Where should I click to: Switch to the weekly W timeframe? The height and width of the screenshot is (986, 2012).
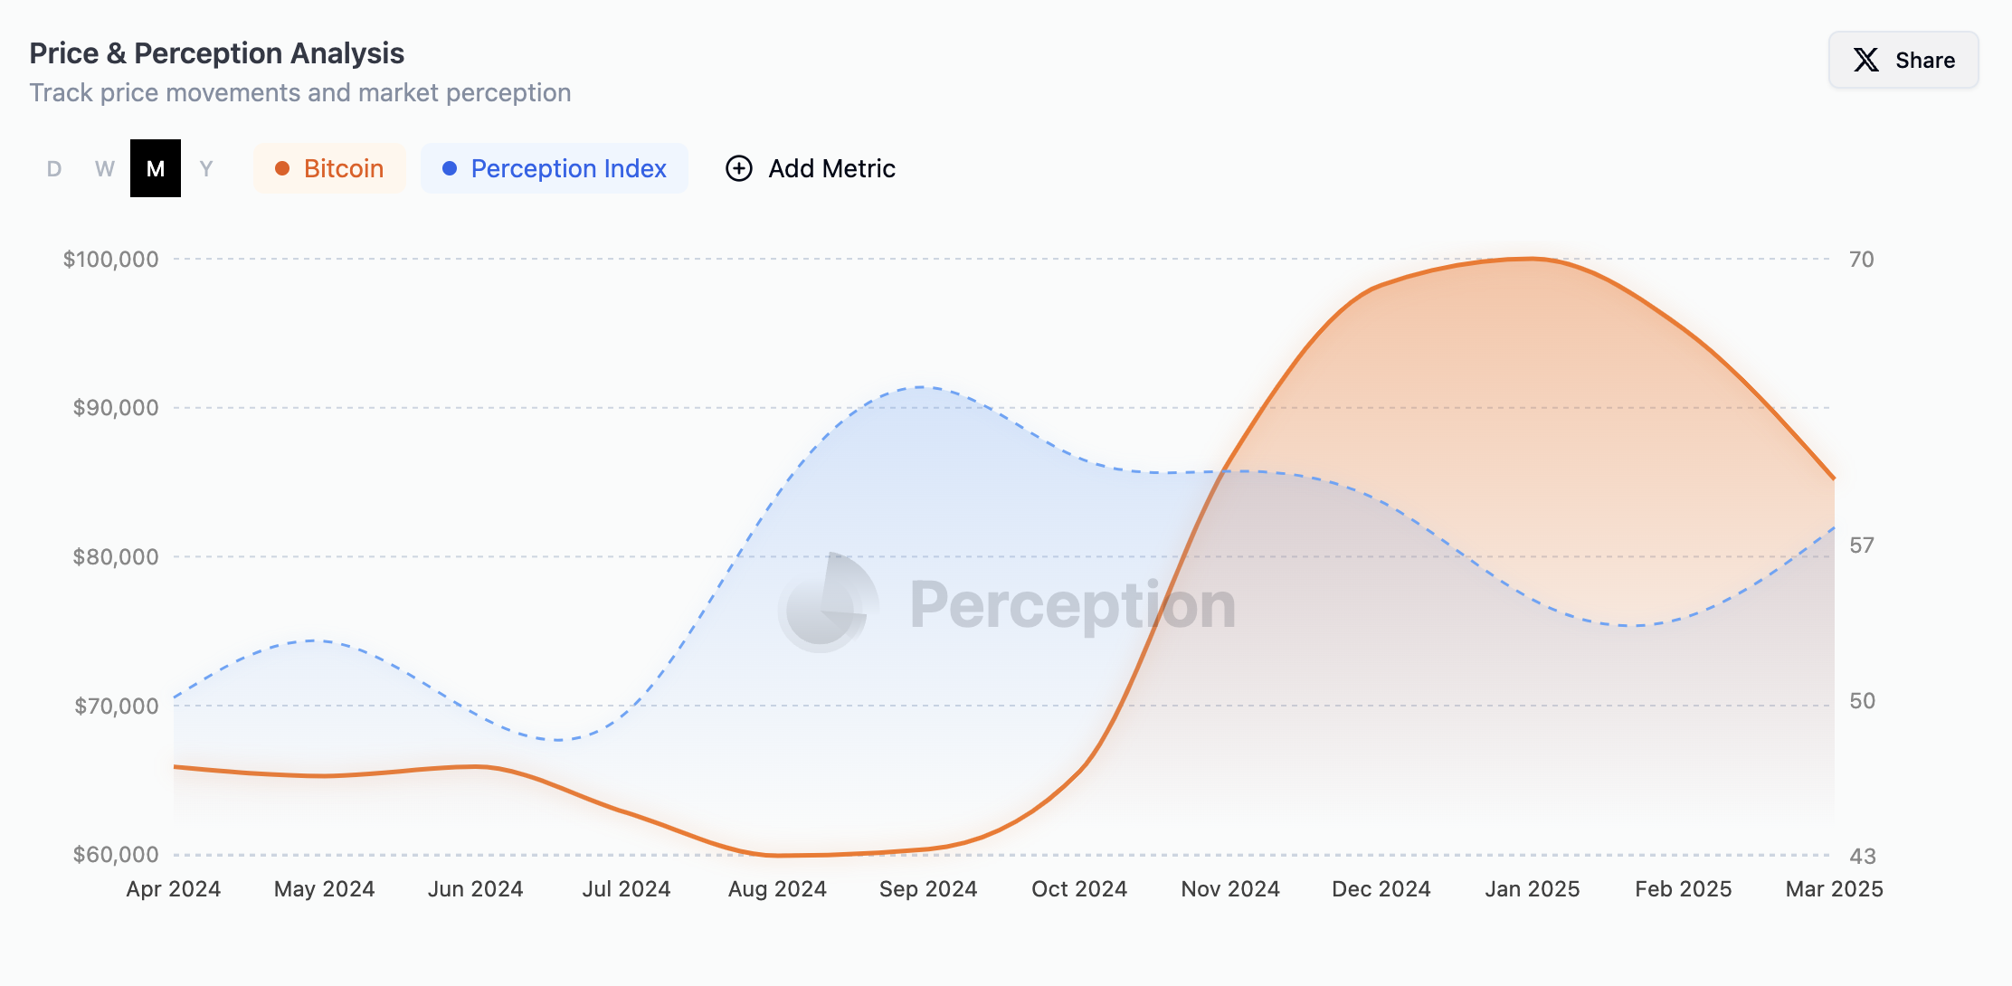click(x=105, y=169)
